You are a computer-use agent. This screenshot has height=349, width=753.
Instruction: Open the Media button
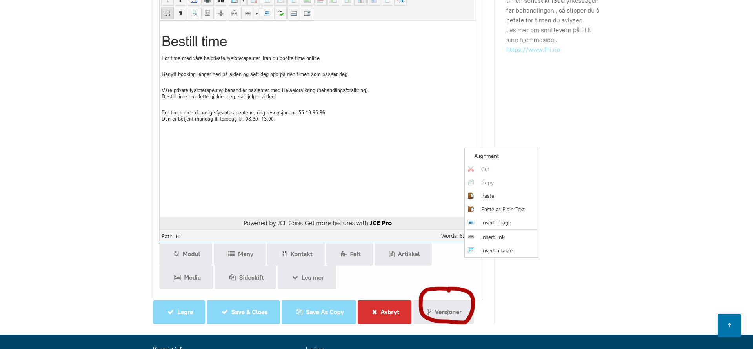click(186, 277)
